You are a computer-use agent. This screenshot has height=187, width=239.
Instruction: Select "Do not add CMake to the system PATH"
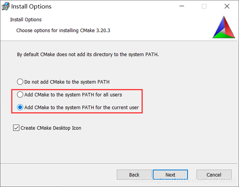20,82
